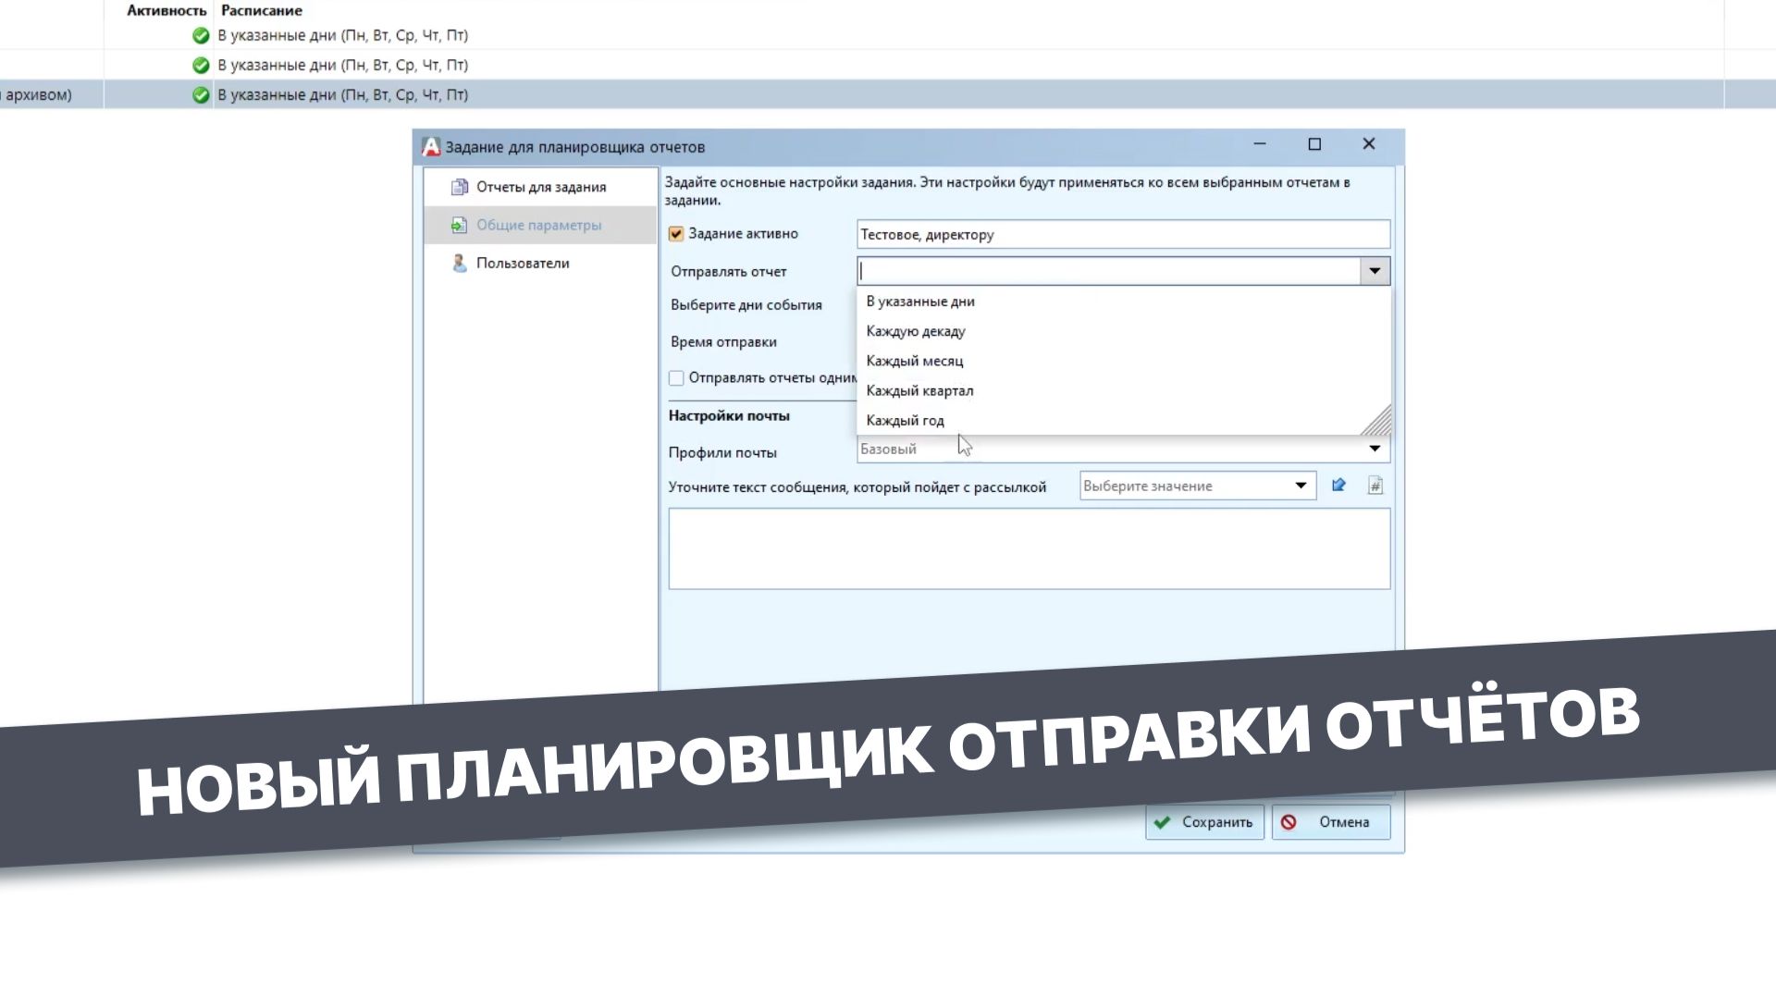Image resolution: width=1776 pixels, height=997 pixels.
Task: Open the Пользователи section via user icon
Action: point(459,263)
